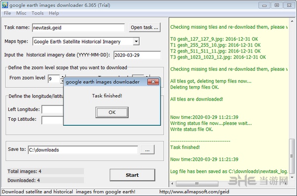Click the 'All tiles are downloaded!' log line
The width and height of the screenshot is (297, 196).
coord(197,99)
